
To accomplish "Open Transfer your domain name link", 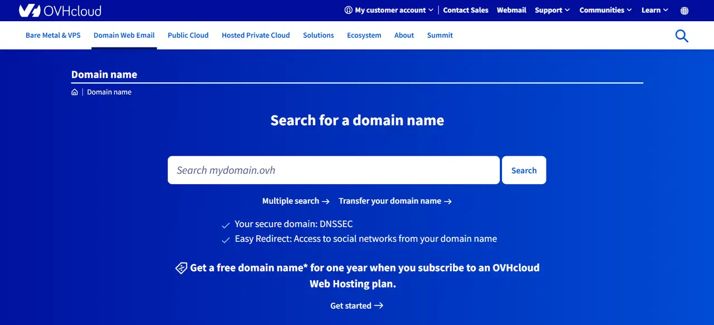I will [395, 201].
